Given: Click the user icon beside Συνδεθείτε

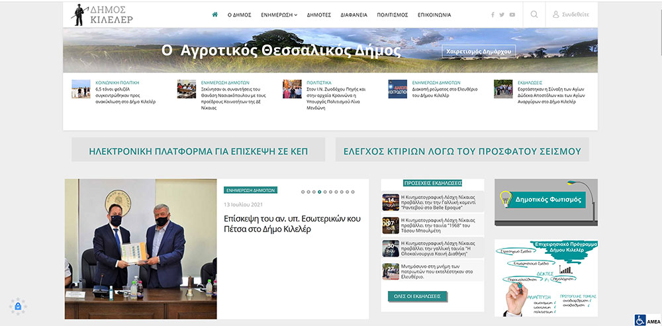Looking at the screenshot, I should 555,15.
